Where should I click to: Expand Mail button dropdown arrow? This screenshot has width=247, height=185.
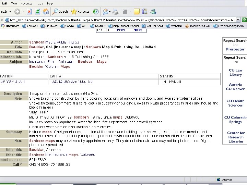tap(110, 12)
